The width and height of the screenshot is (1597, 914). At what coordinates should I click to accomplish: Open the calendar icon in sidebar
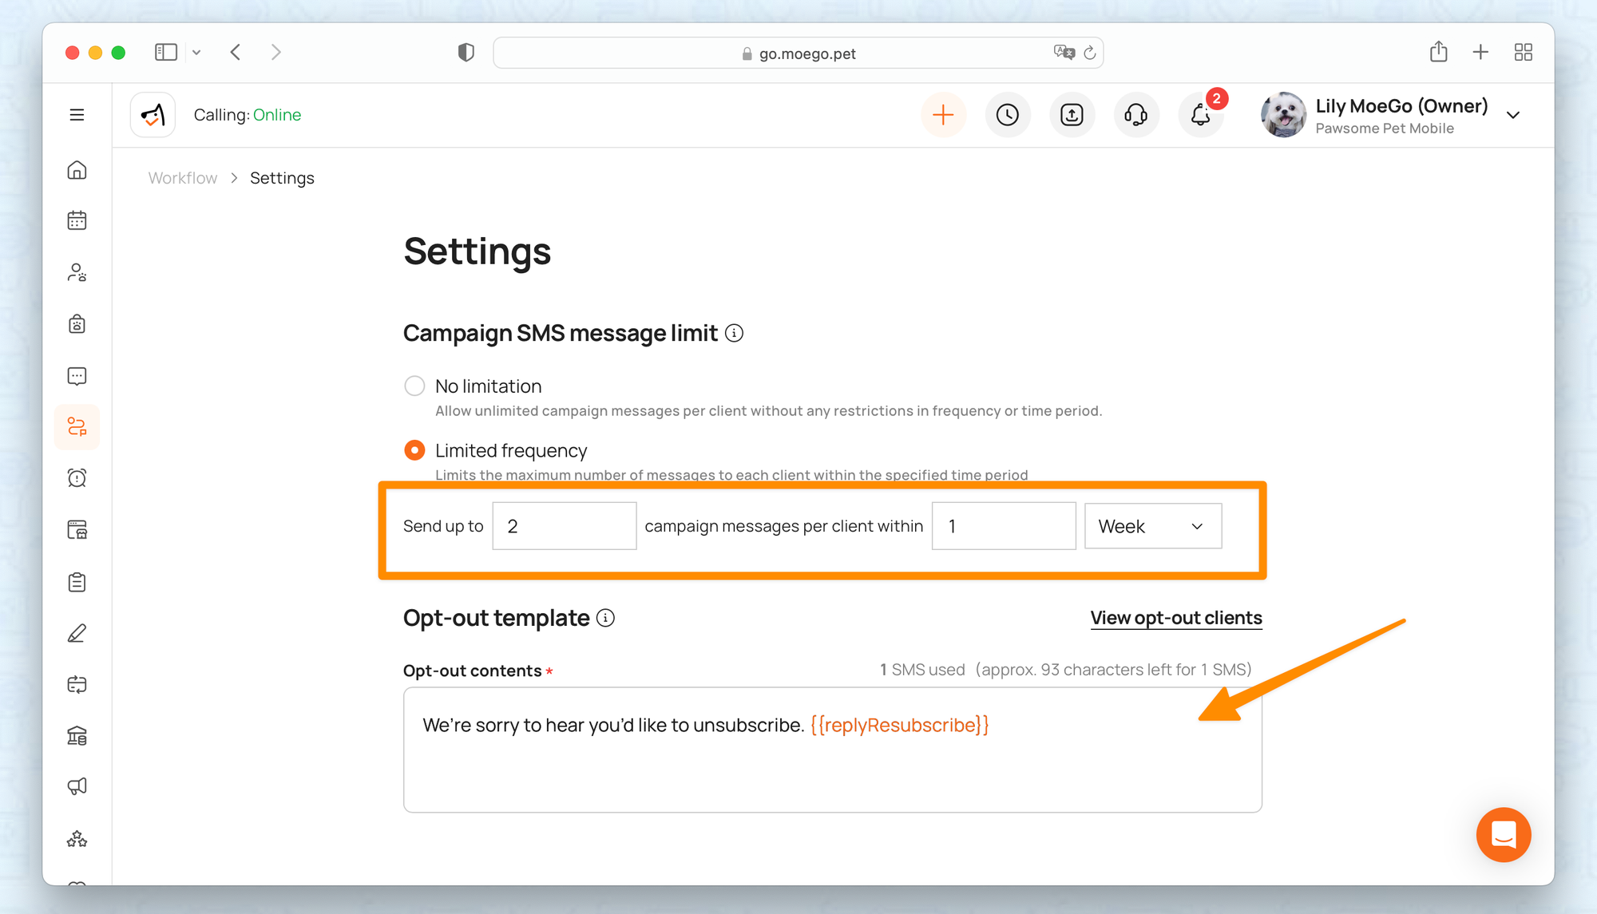point(77,220)
